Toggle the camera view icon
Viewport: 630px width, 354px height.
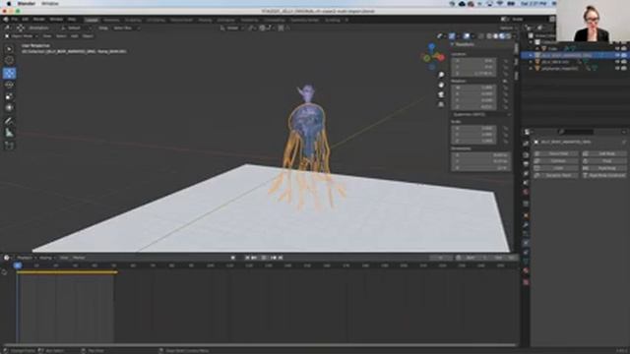(441, 94)
